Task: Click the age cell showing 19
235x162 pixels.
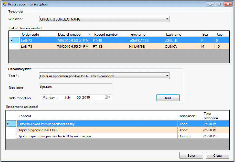Action: point(222,46)
